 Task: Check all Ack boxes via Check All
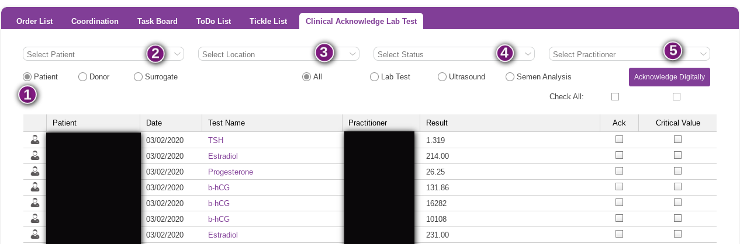615,97
